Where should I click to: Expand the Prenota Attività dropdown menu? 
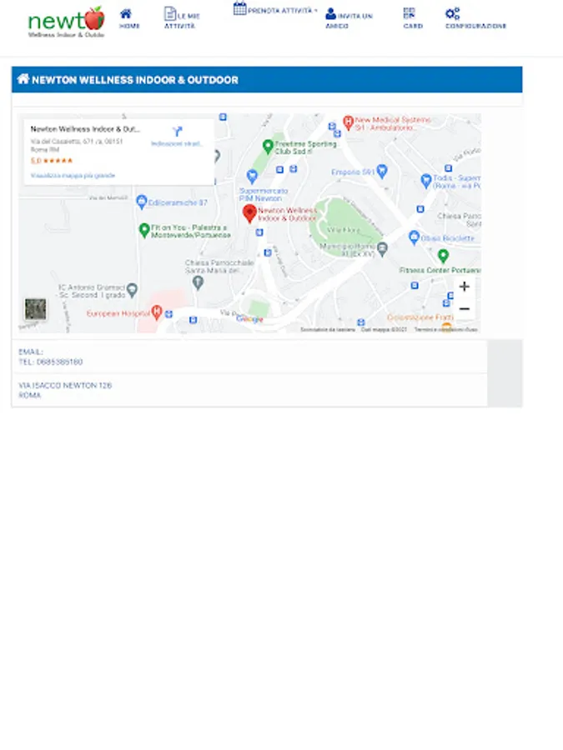275,9
